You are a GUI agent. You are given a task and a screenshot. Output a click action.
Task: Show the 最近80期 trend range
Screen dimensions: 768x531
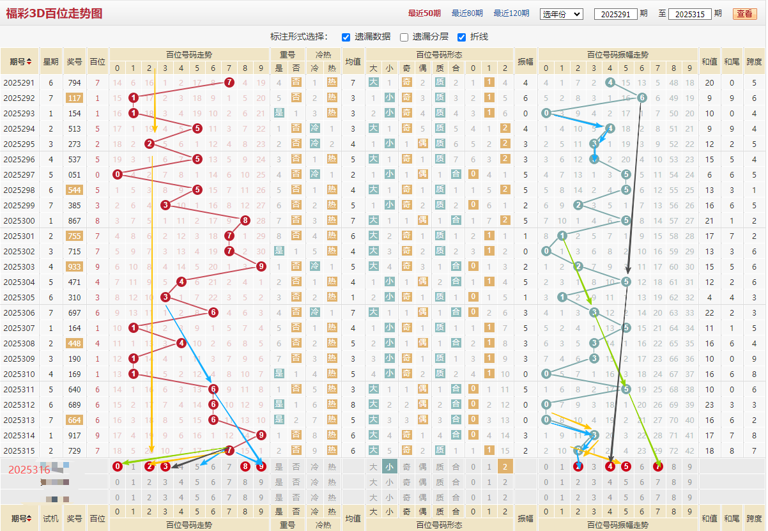pos(467,13)
